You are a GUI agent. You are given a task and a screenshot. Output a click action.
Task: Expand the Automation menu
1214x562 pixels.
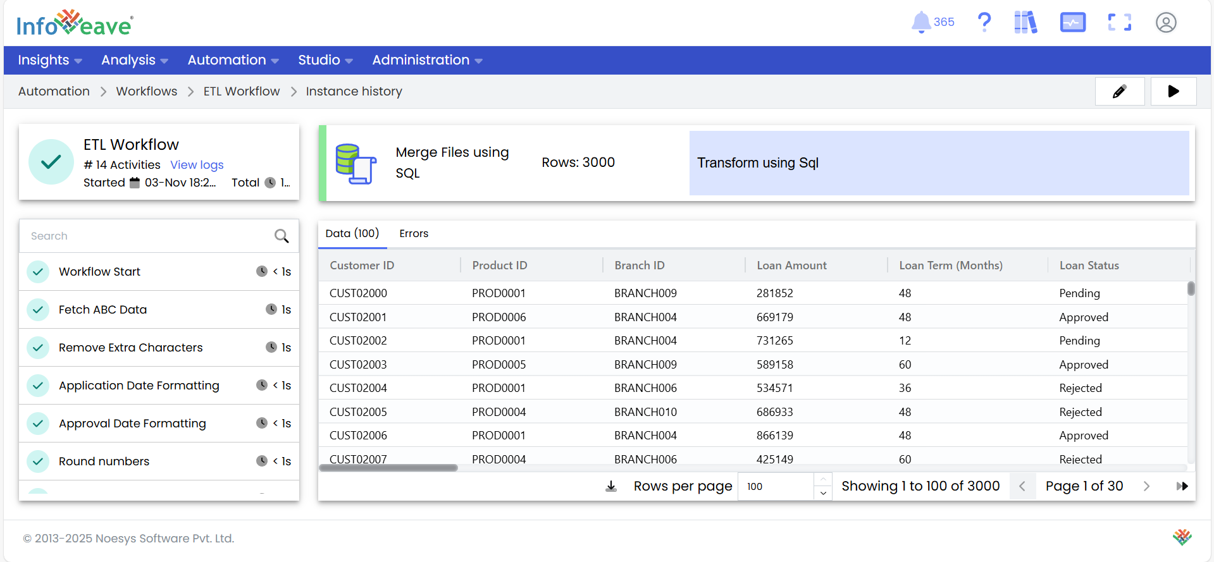coord(233,60)
